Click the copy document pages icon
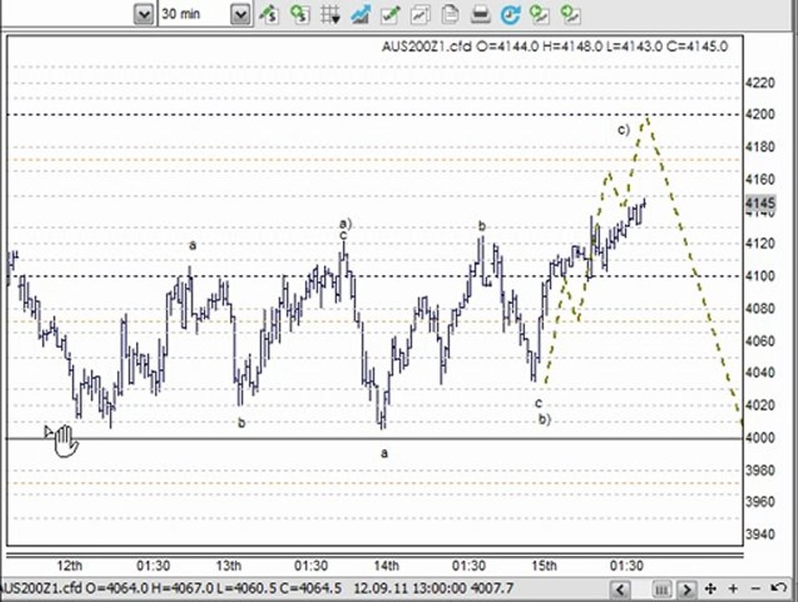 [x=450, y=14]
